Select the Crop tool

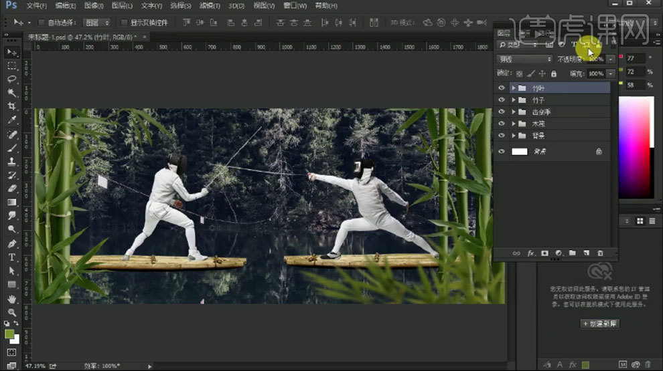(12, 107)
